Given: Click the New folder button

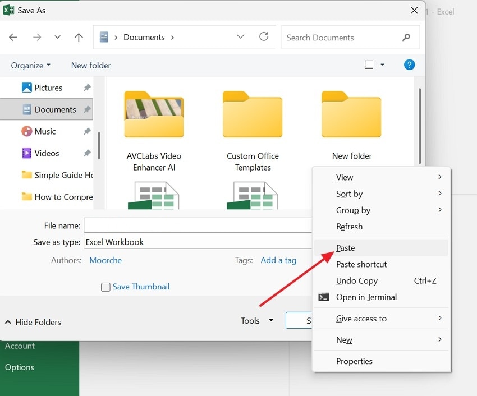Looking at the screenshot, I should pyautogui.click(x=90, y=65).
